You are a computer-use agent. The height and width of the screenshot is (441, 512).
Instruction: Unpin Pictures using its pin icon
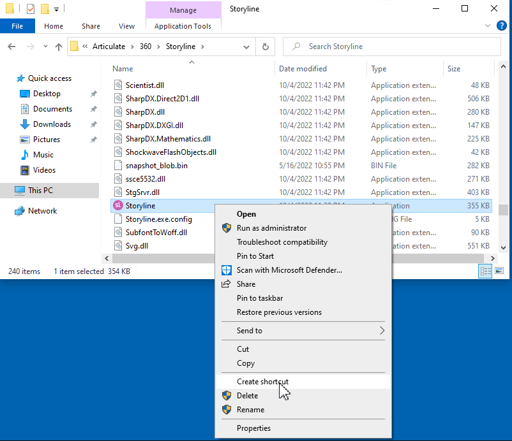93,140
